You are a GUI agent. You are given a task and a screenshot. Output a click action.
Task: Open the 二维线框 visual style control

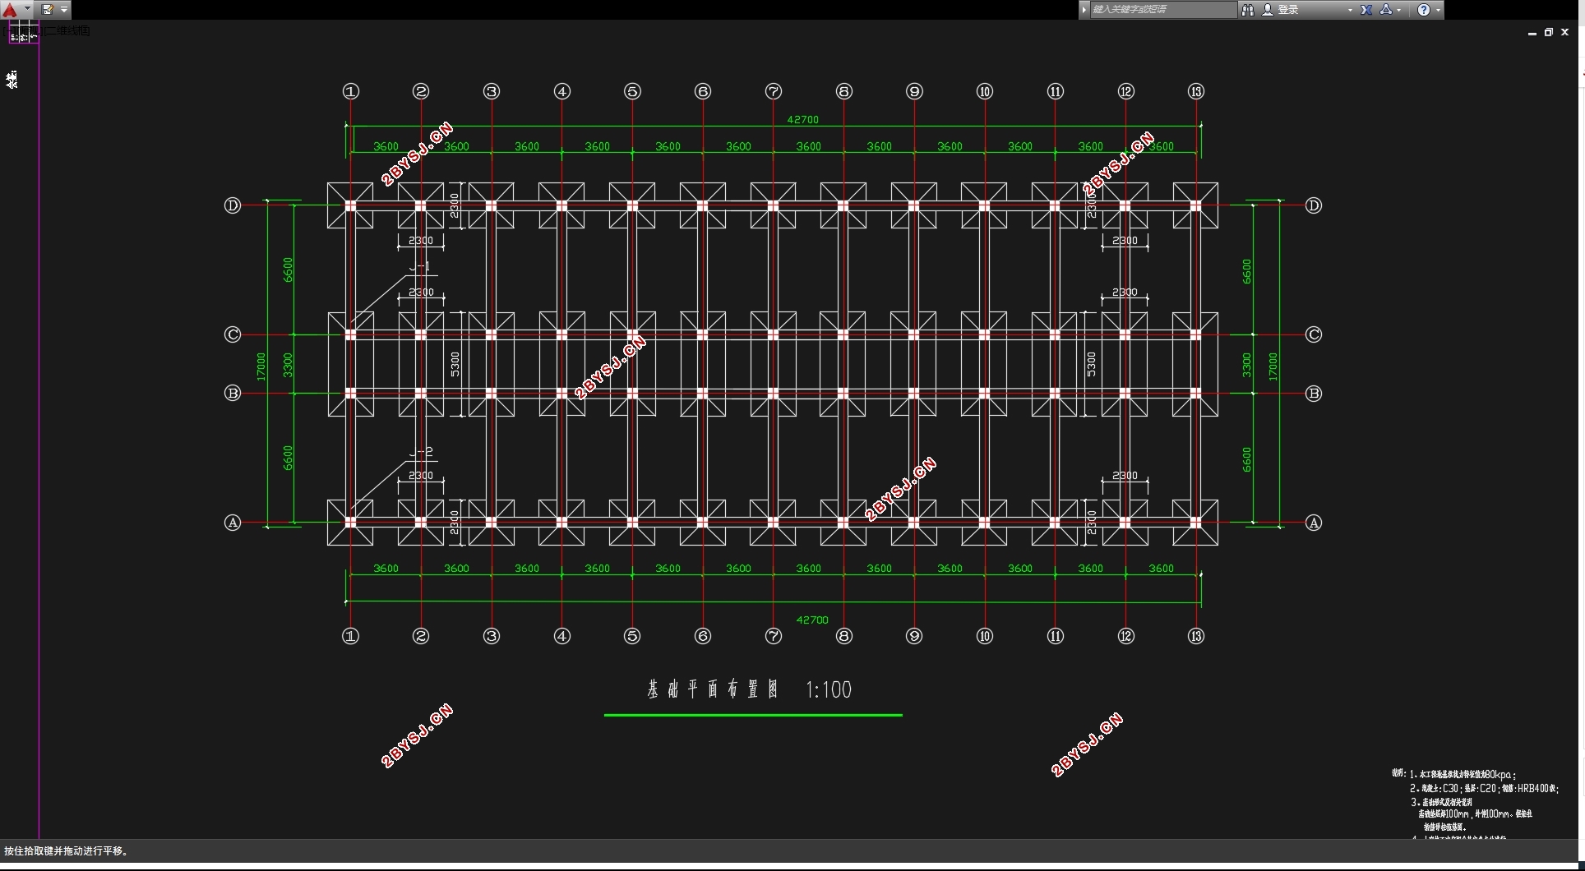(x=67, y=30)
